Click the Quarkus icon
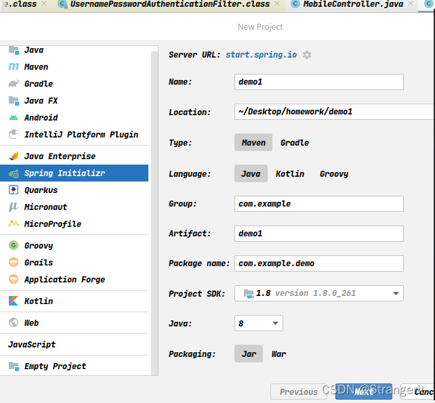Screen dimensions: 435x403 [x=14, y=190]
